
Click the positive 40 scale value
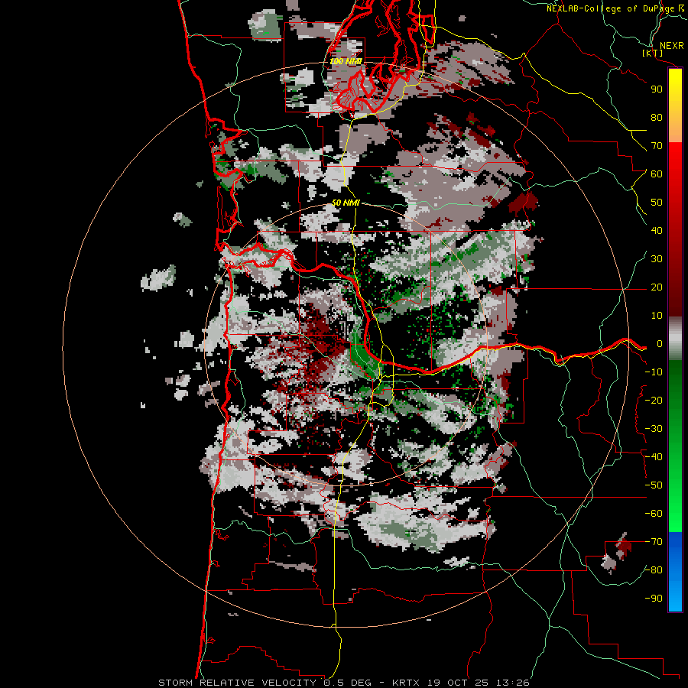(657, 230)
